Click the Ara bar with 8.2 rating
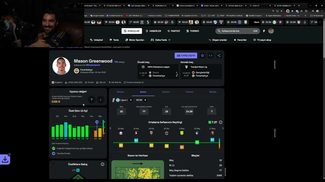This screenshot has width=325, height=182. click(x=66, y=130)
